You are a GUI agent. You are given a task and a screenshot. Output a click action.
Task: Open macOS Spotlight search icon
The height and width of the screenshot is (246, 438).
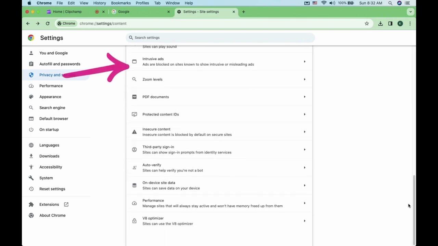coord(390,3)
